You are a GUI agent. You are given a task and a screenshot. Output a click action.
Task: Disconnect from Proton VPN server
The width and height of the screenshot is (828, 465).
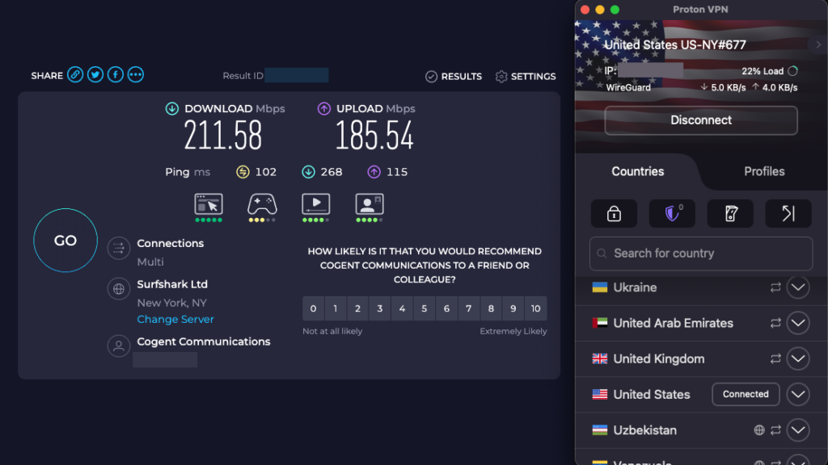[701, 120]
